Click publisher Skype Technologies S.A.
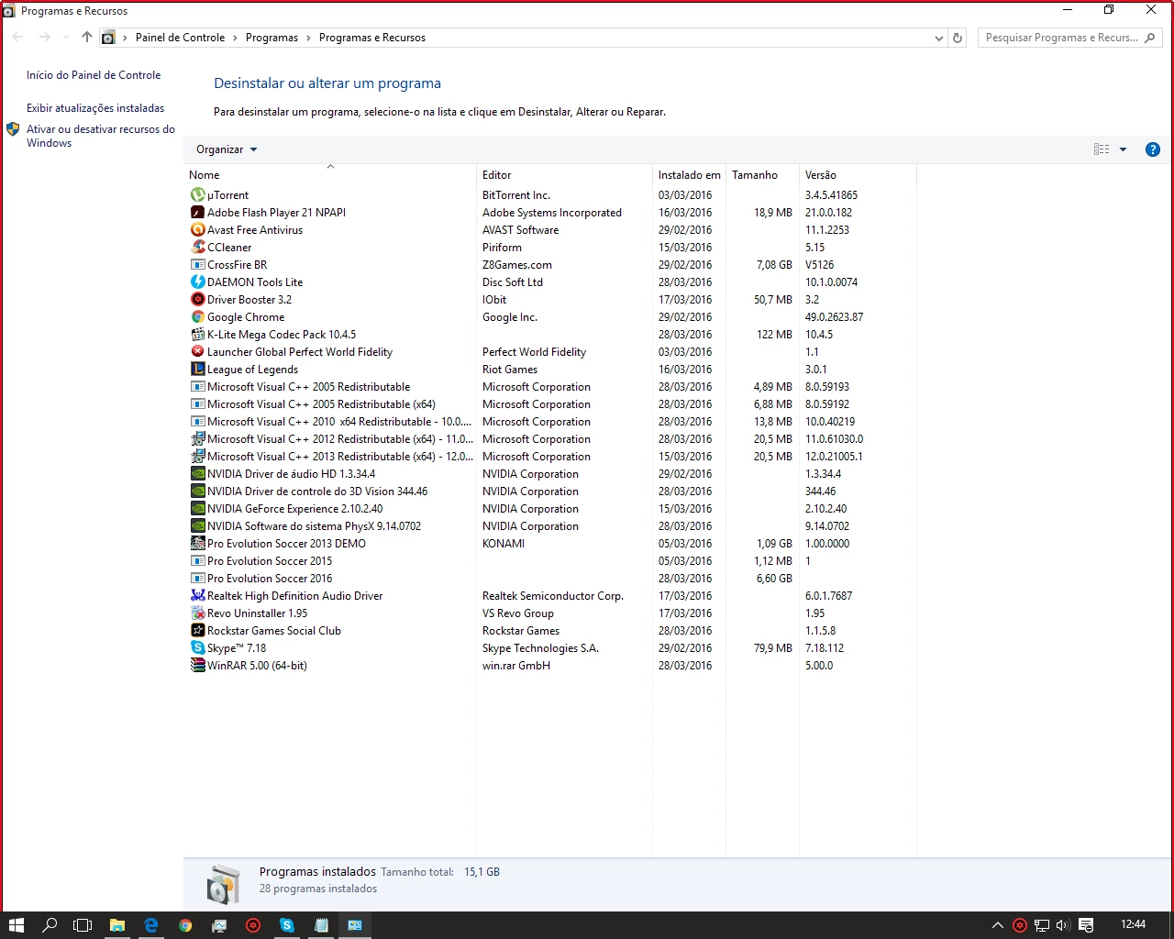 tap(540, 648)
